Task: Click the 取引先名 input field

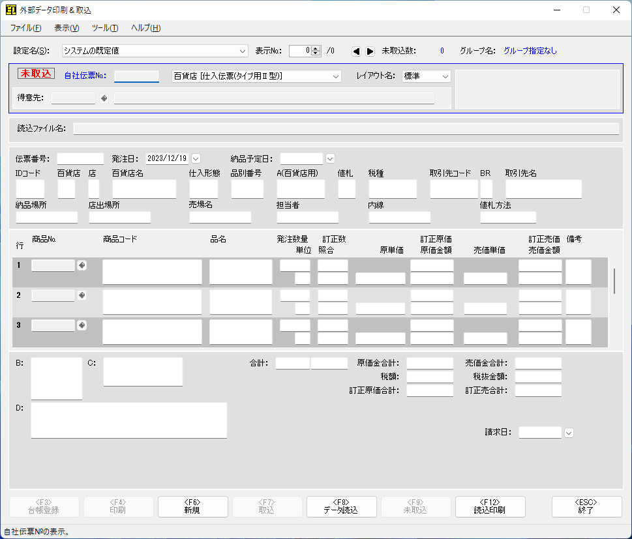Action: 544,189
